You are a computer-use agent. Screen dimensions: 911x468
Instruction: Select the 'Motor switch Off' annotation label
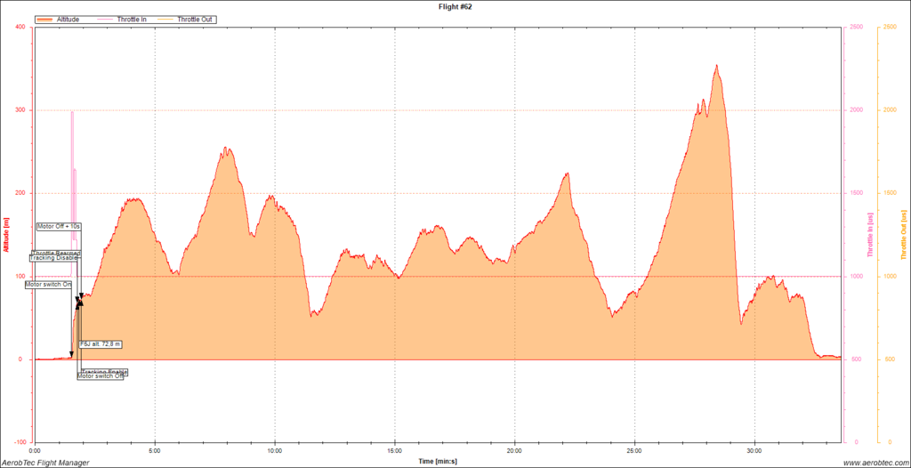[100, 376]
